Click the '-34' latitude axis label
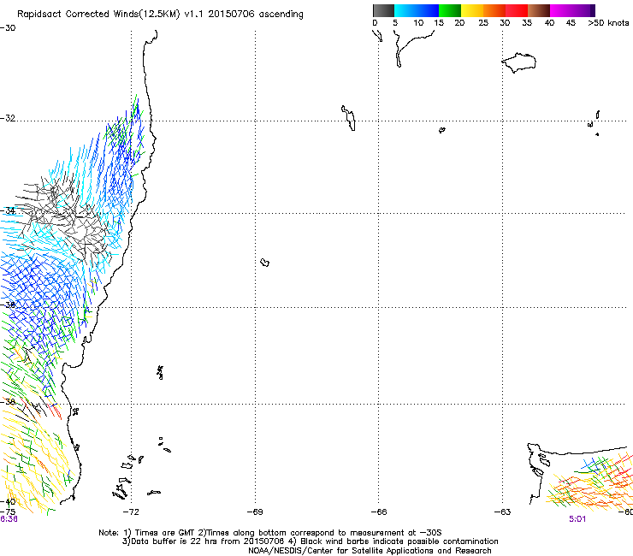633x556 pixels. [8, 210]
